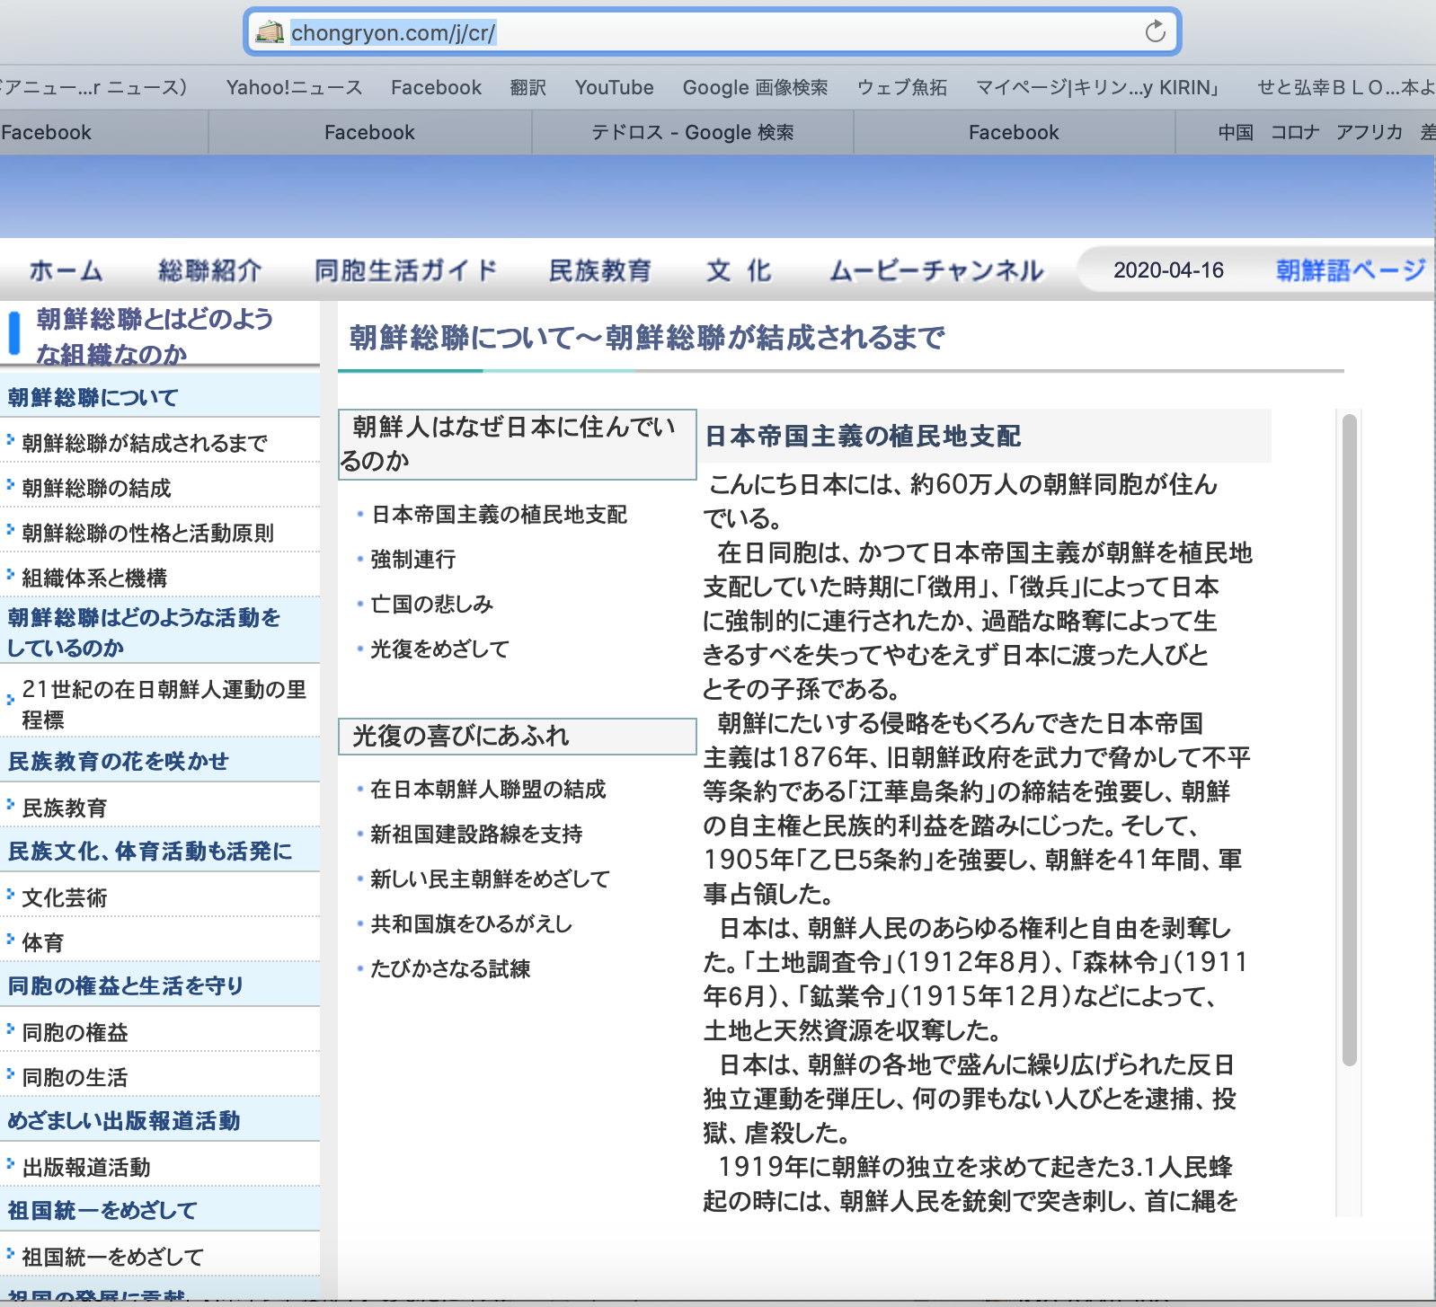The image size is (1436, 1307).
Task: Click sidebar heading 朝鮮総聯はどのような活動をしているのか
Action: point(144,632)
